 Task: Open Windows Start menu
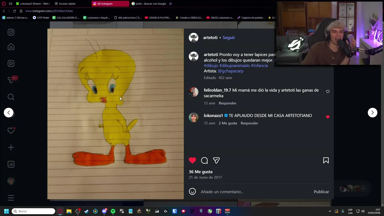[6, 211]
